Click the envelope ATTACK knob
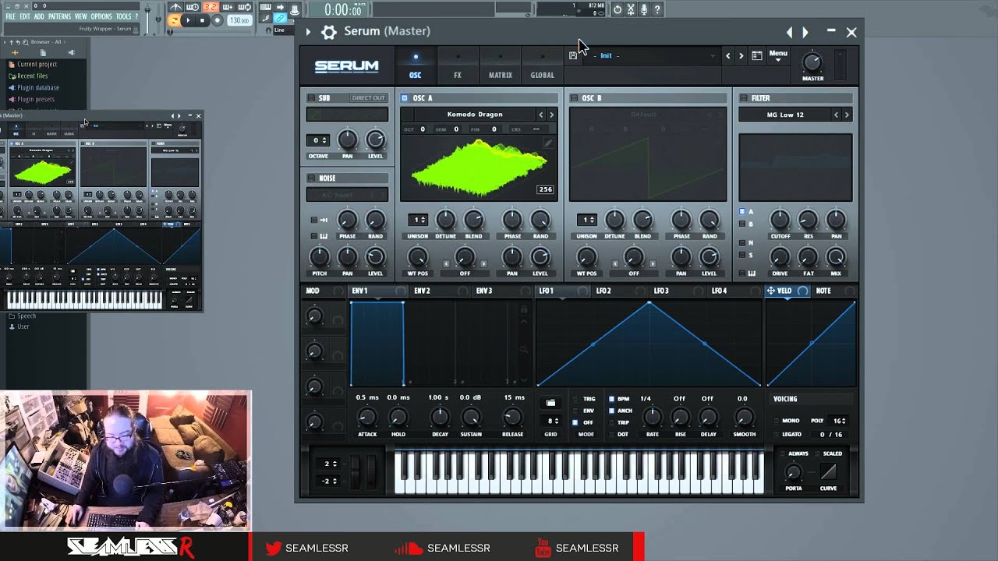This screenshot has width=998, height=561. [x=366, y=418]
